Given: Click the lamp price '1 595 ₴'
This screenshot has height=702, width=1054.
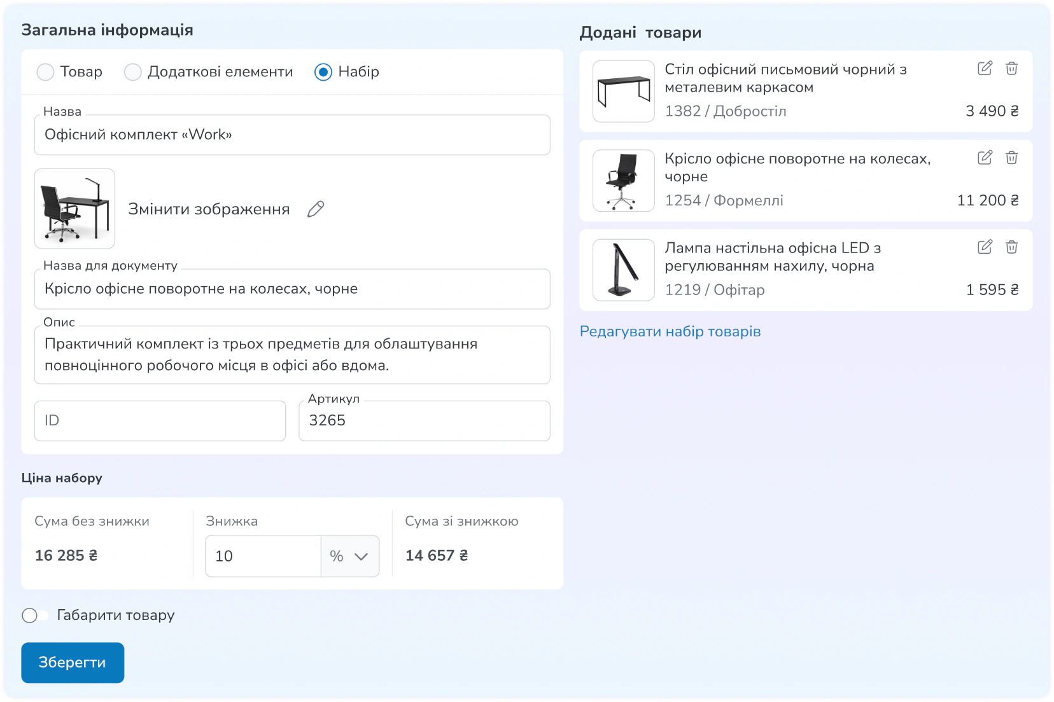Looking at the screenshot, I should click(x=992, y=290).
